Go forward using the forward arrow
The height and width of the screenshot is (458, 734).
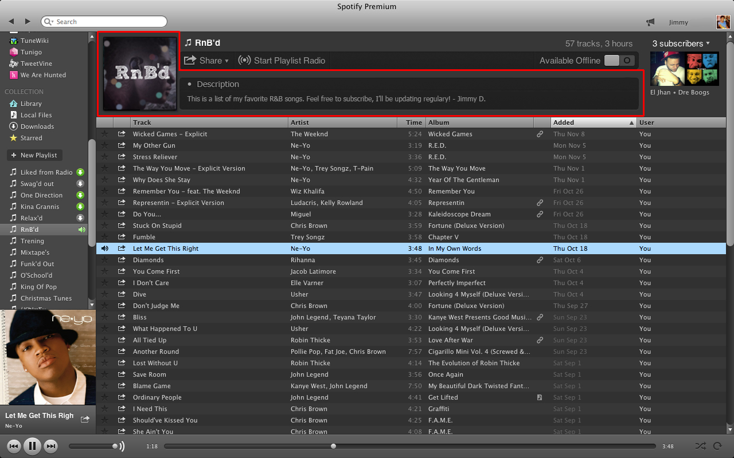point(28,22)
